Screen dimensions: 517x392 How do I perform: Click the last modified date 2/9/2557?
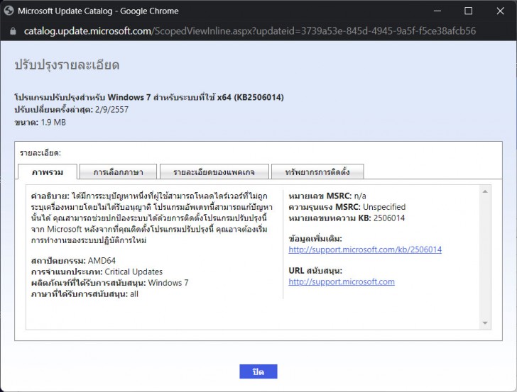click(111, 110)
